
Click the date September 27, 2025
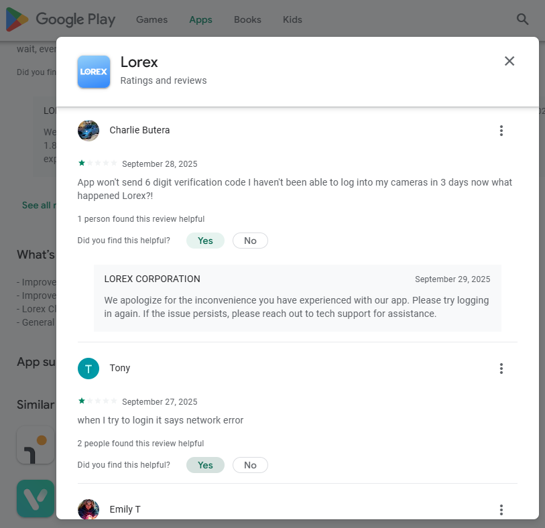pyautogui.click(x=160, y=402)
